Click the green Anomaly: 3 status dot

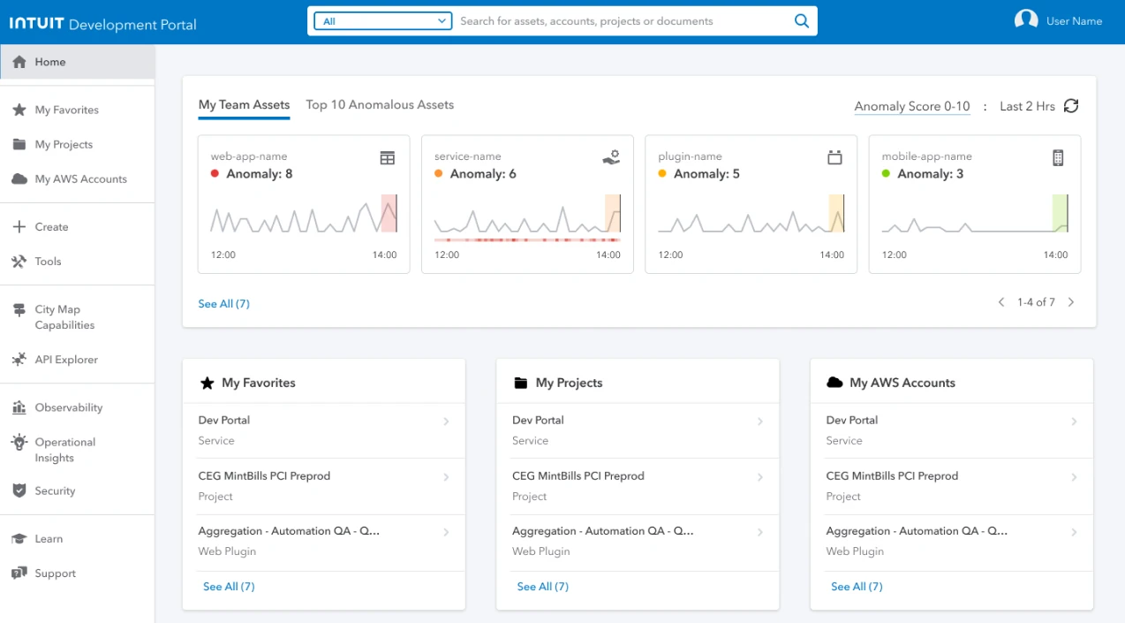click(886, 174)
